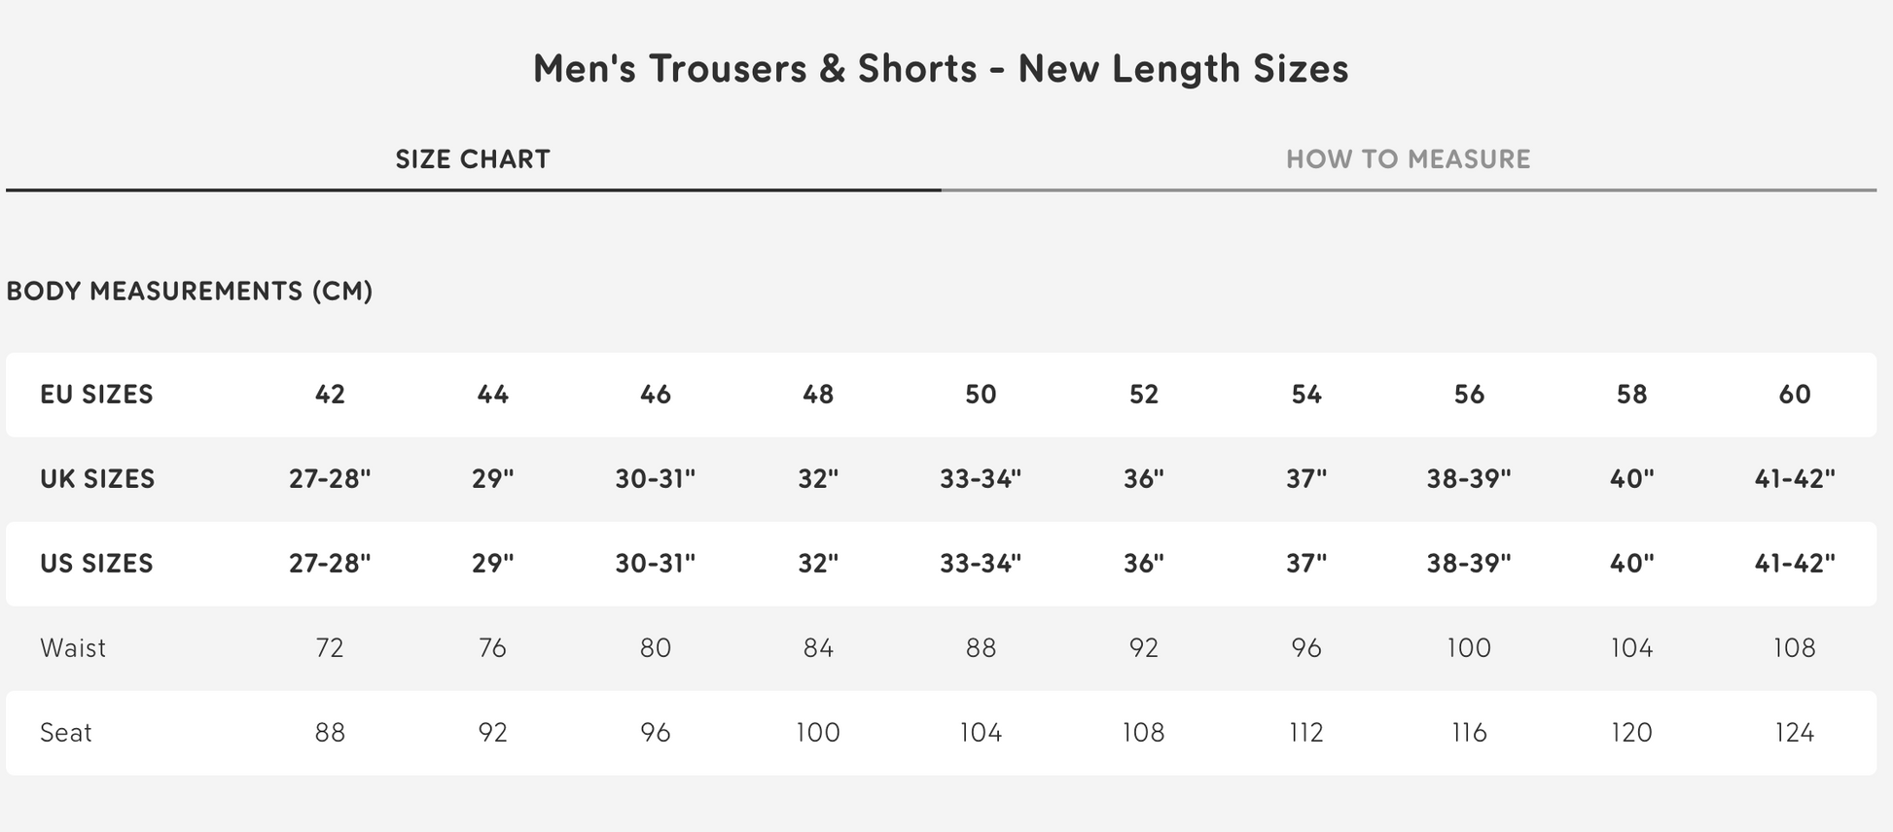Select UK size 32" column value
The image size is (1893, 832).
pyautogui.click(x=818, y=478)
